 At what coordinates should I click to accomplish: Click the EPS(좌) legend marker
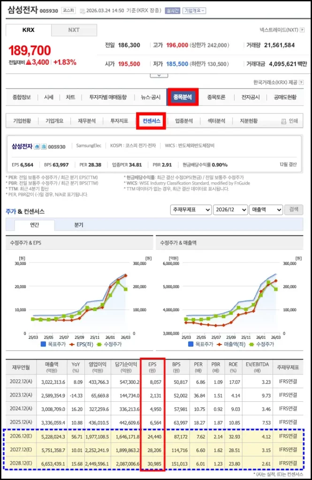[x=72, y=345]
